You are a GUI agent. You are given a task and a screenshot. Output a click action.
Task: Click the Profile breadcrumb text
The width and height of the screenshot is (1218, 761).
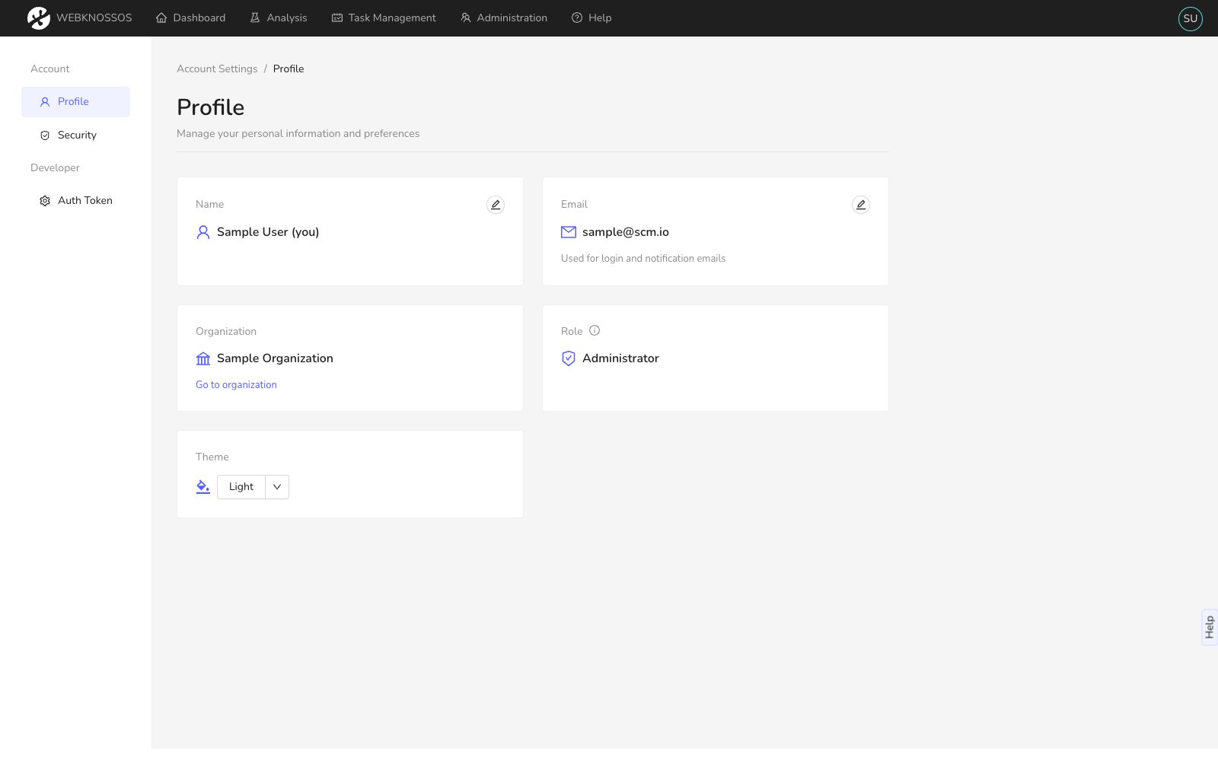pos(289,68)
